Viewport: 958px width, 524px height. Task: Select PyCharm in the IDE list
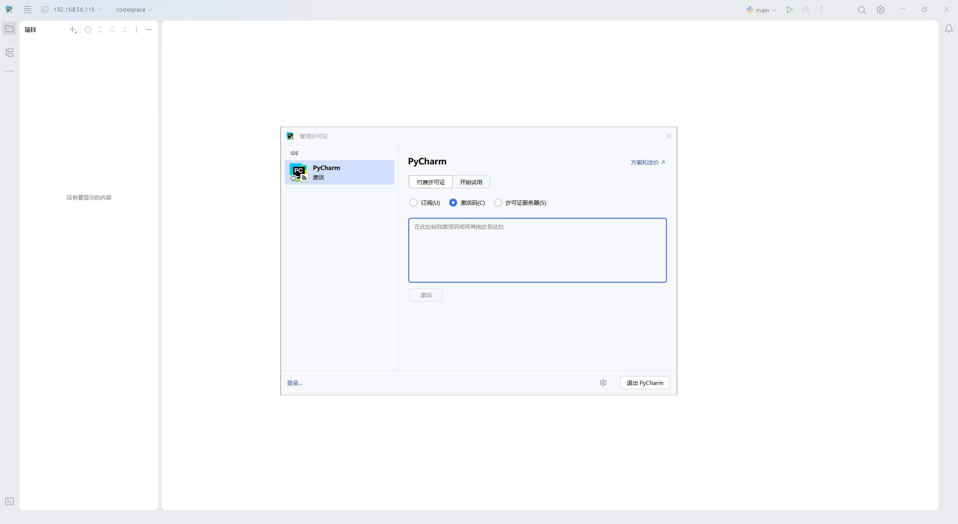[339, 172]
